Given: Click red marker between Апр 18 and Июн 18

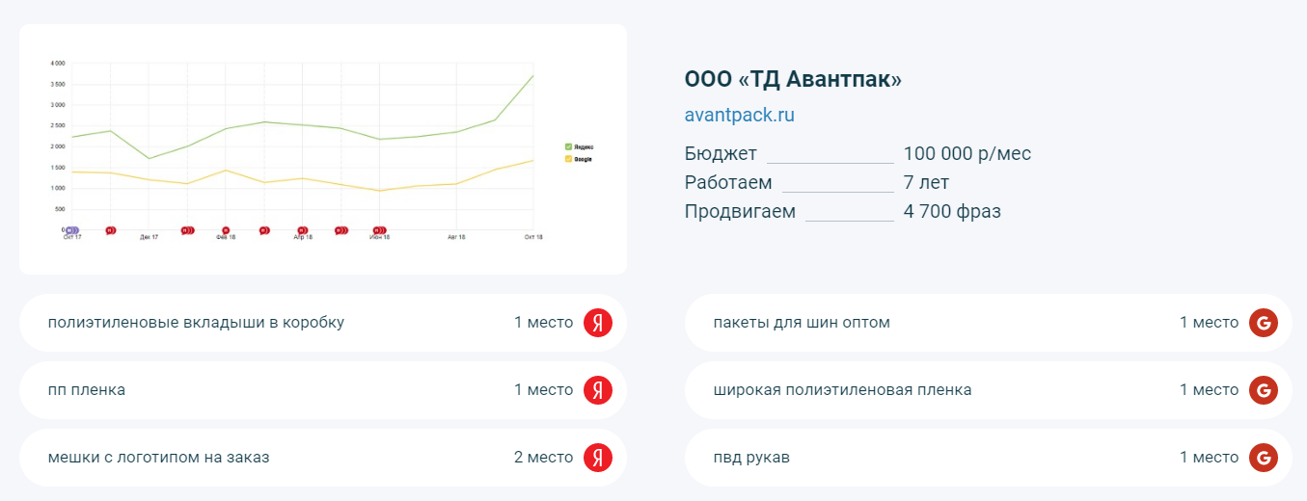Looking at the screenshot, I should [341, 230].
